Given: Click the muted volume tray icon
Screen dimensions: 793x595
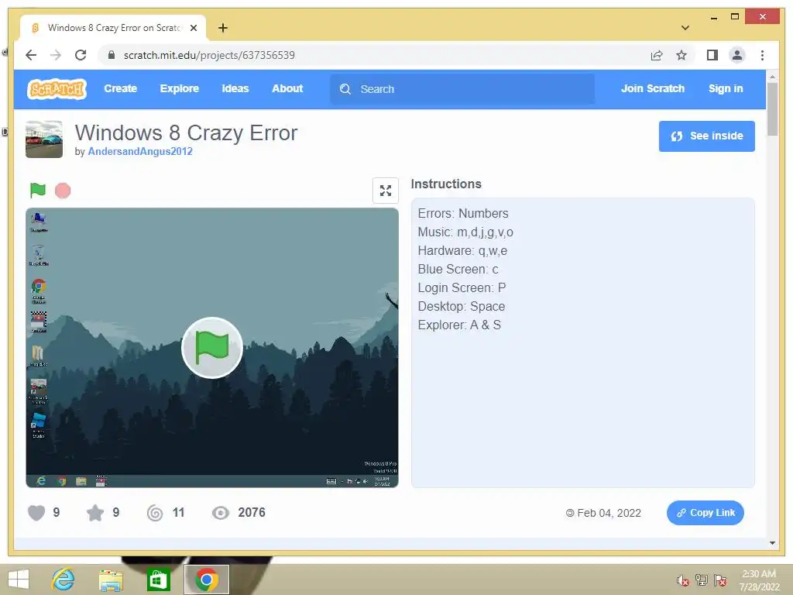Looking at the screenshot, I should click(683, 580).
